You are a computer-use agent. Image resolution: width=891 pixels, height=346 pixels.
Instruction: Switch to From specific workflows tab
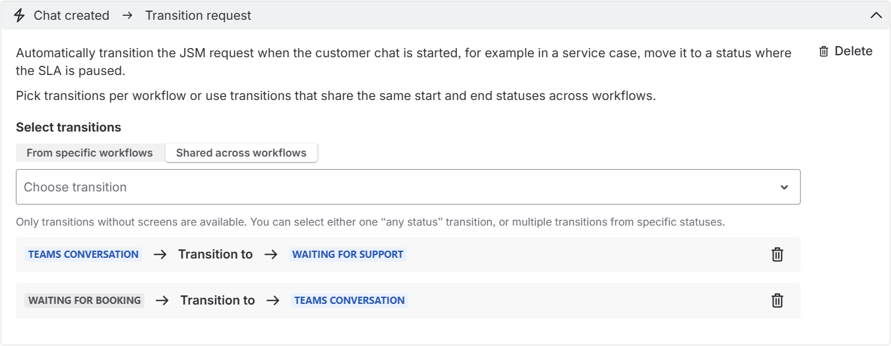pos(90,153)
